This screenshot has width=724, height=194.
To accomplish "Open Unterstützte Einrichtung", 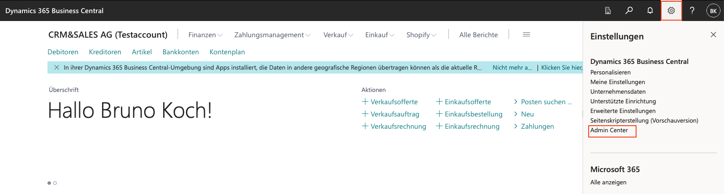I will [623, 101].
